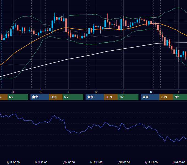Click the LDN session block after 1/14 12:00
187x165 pixels.
coord(111,97)
